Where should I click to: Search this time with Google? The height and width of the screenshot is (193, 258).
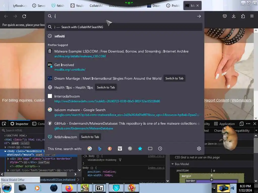(x=90, y=149)
